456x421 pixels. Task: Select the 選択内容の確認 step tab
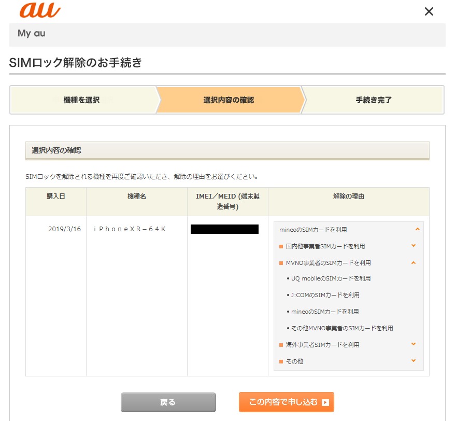click(x=229, y=100)
